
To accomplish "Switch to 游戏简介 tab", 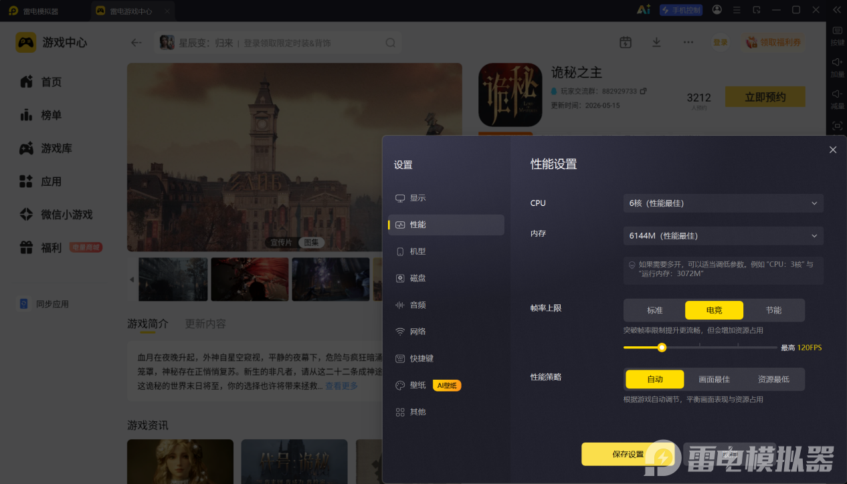I will (x=148, y=324).
